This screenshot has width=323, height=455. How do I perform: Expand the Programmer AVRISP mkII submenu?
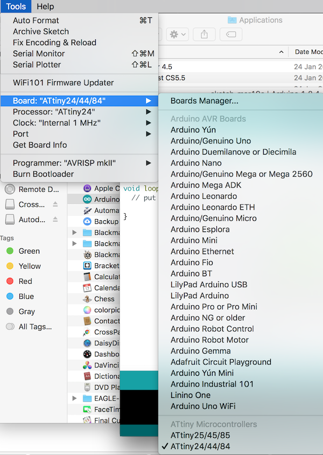pos(79,163)
